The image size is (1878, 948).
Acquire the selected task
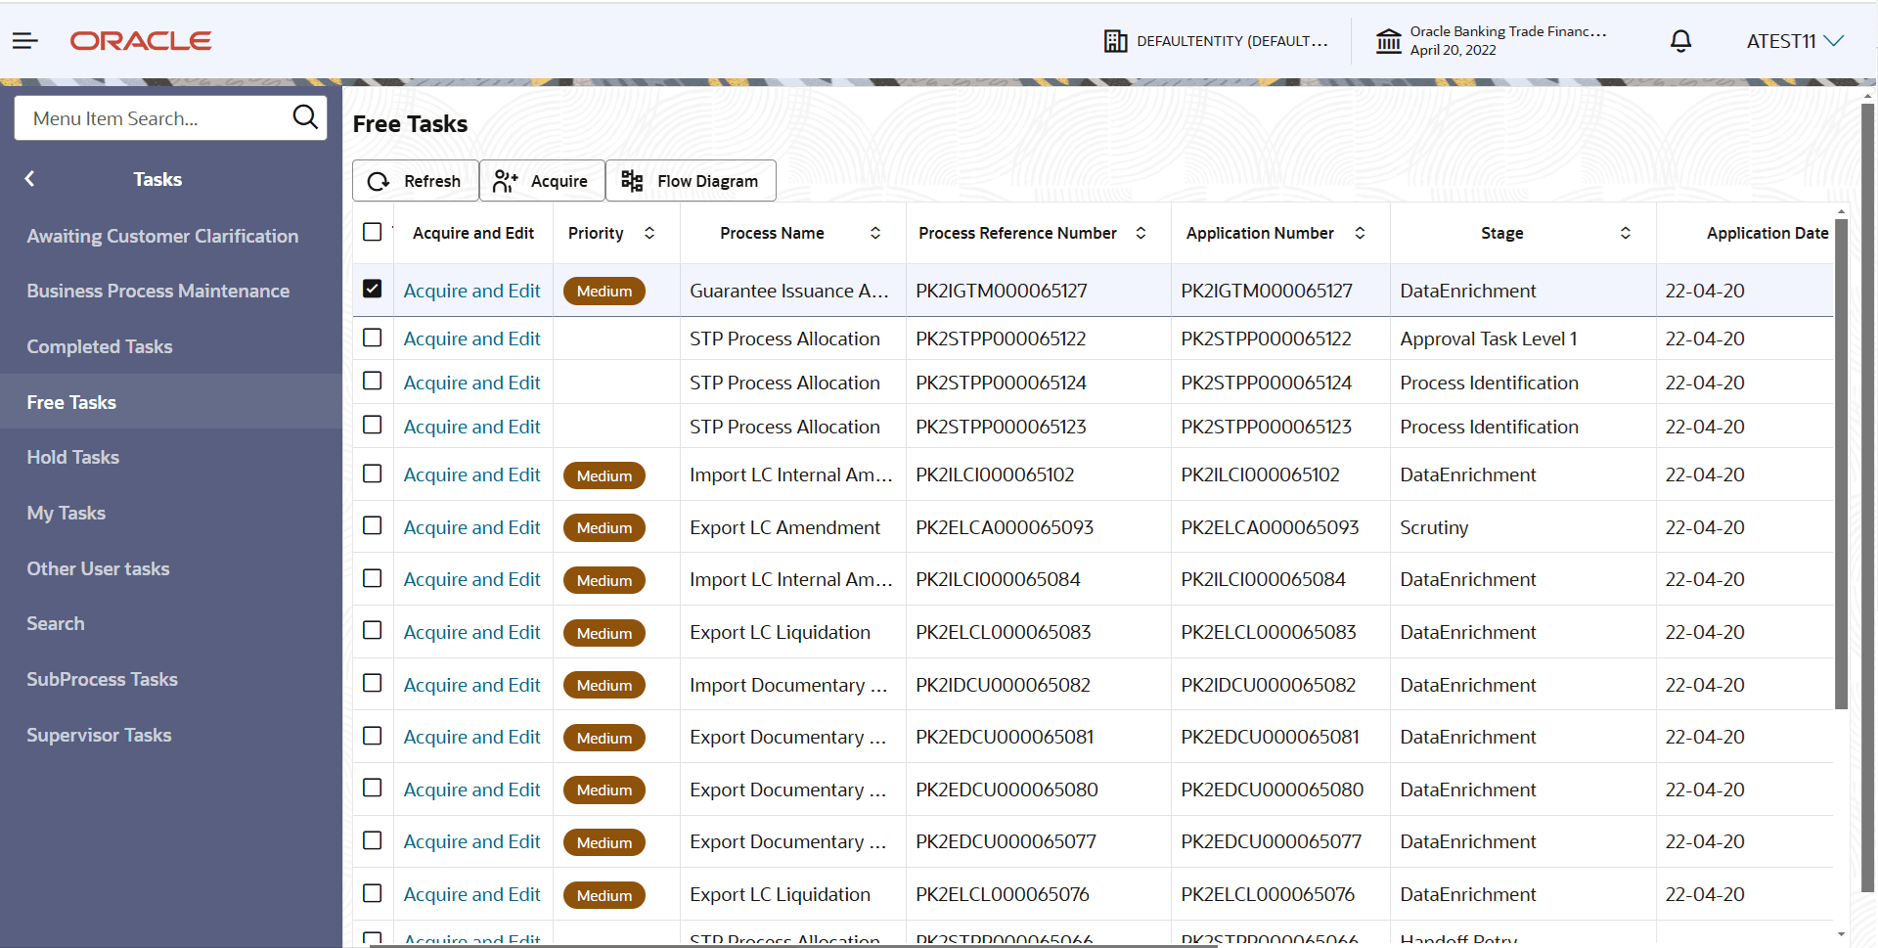pos(542,181)
